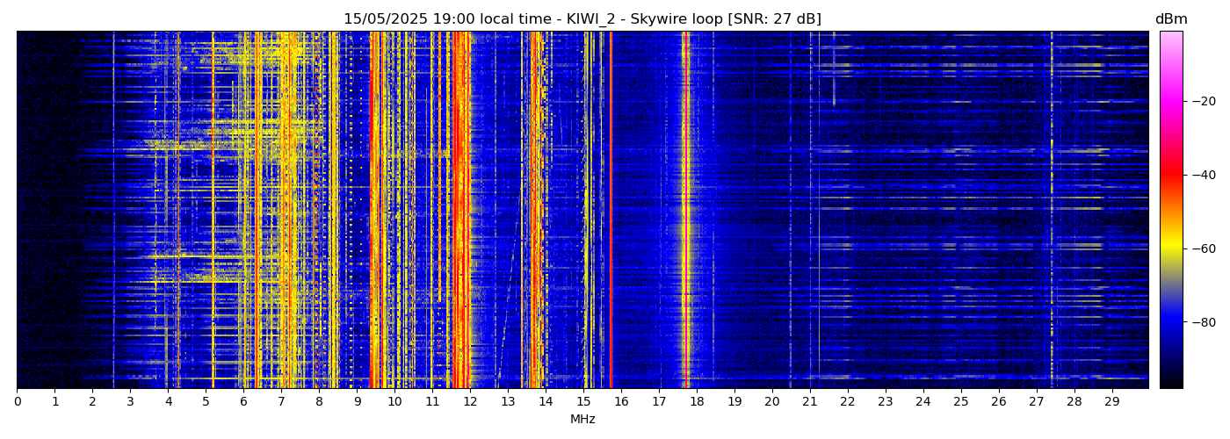1230x439 pixels.
Task: Click the pink top end of the colorbar
Action: tap(1170, 37)
